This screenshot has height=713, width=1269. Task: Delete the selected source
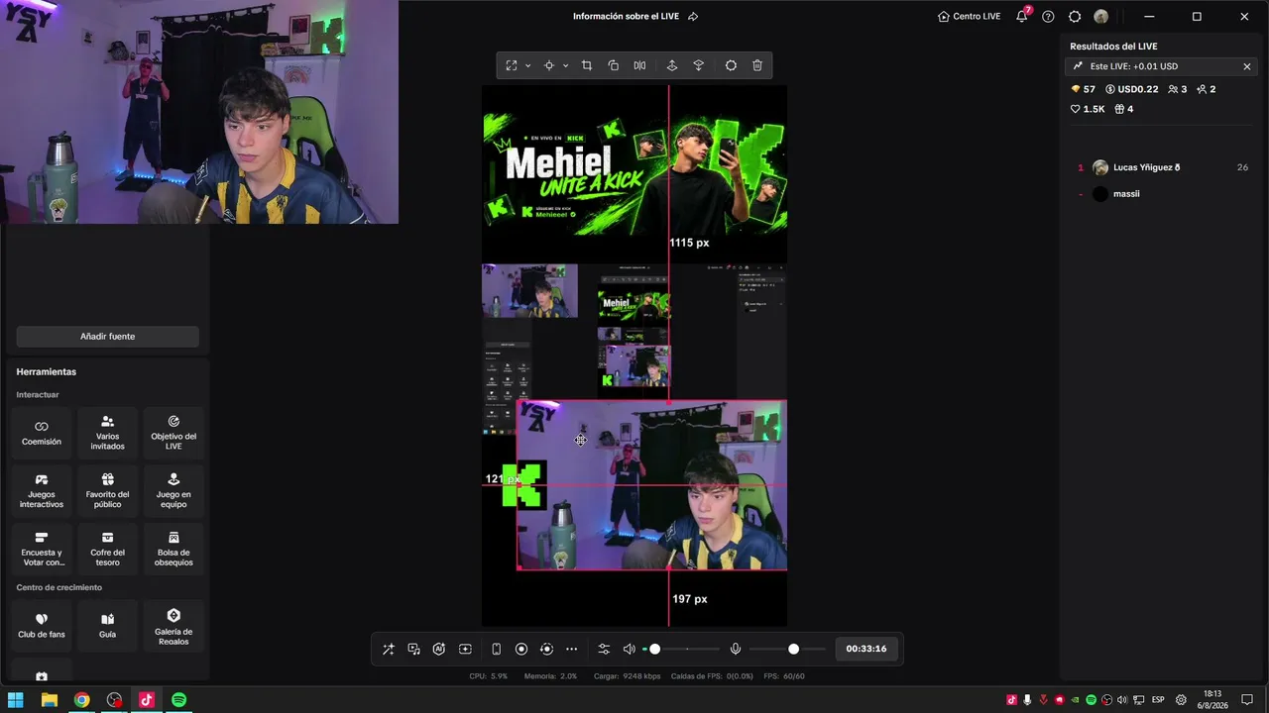pyautogui.click(x=757, y=65)
